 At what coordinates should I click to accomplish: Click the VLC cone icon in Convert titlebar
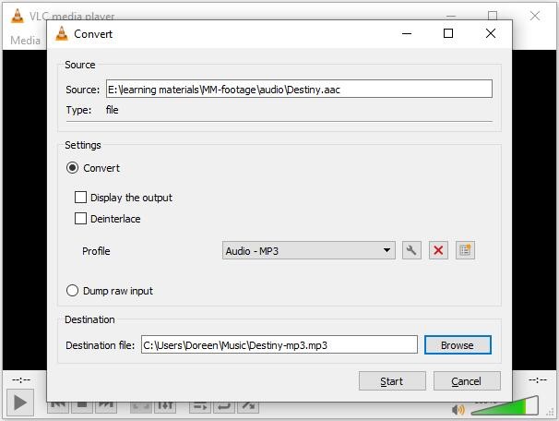[x=61, y=33]
